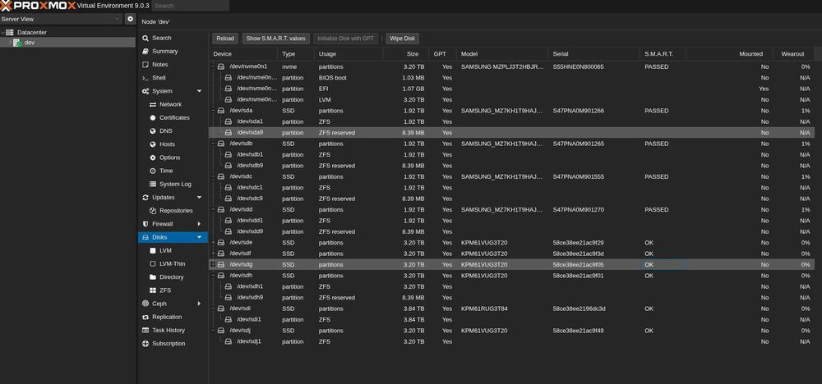Viewport: 822px width, 384px height.
Task: Click the Reload button
Action: pyautogui.click(x=225, y=39)
